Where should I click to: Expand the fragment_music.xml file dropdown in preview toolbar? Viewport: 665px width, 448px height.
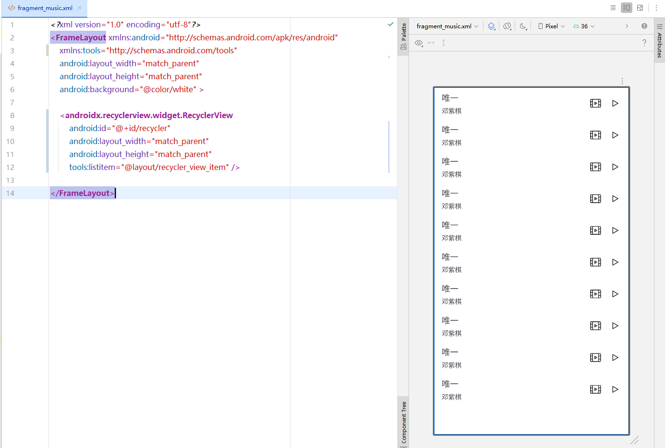447,26
